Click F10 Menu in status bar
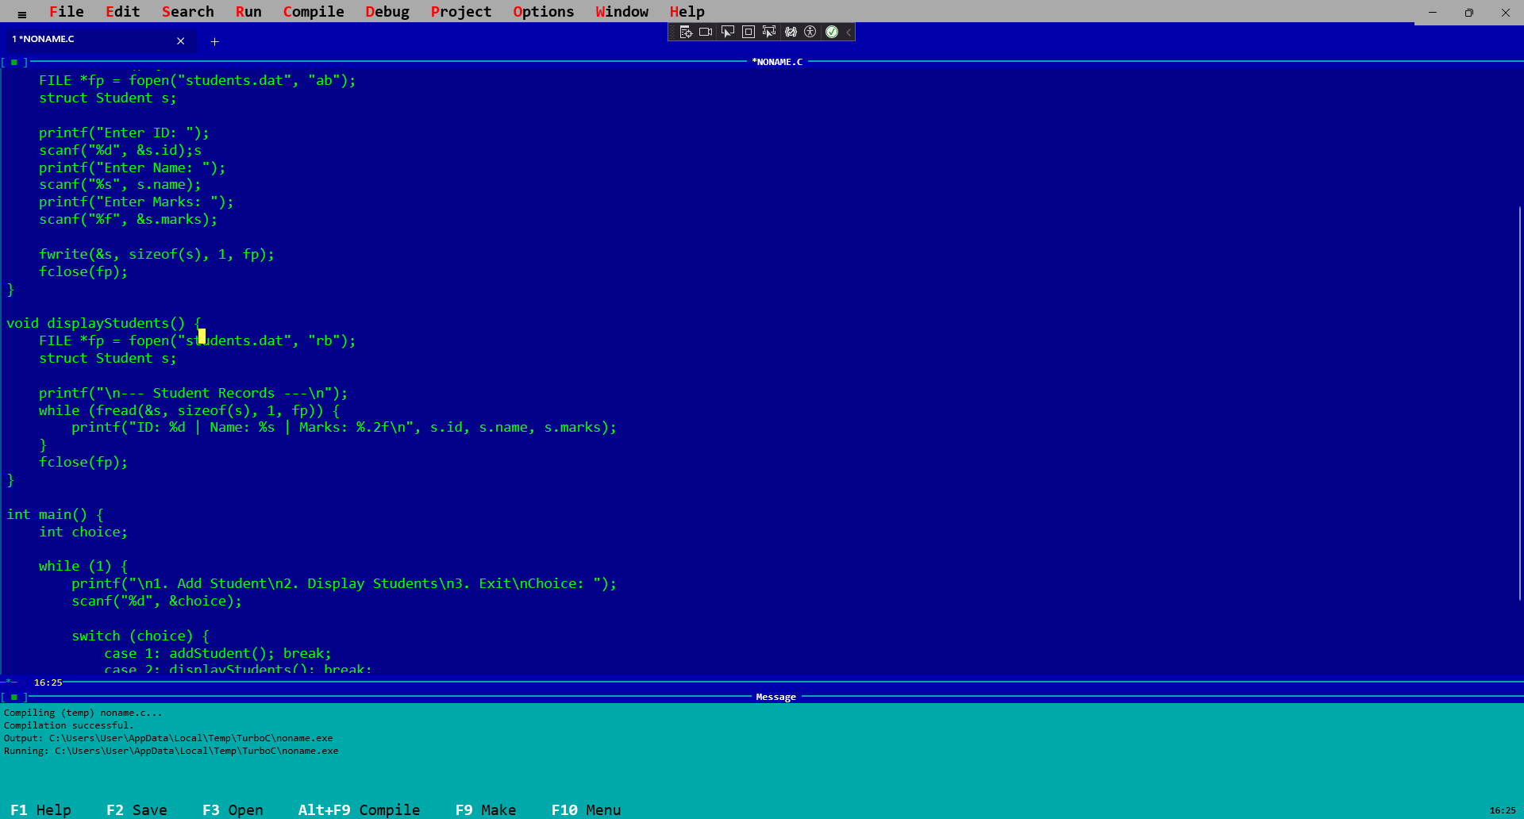 click(586, 809)
